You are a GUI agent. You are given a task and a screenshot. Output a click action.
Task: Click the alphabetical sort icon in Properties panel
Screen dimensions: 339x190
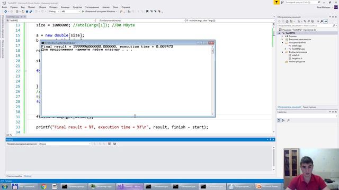tap(283, 120)
